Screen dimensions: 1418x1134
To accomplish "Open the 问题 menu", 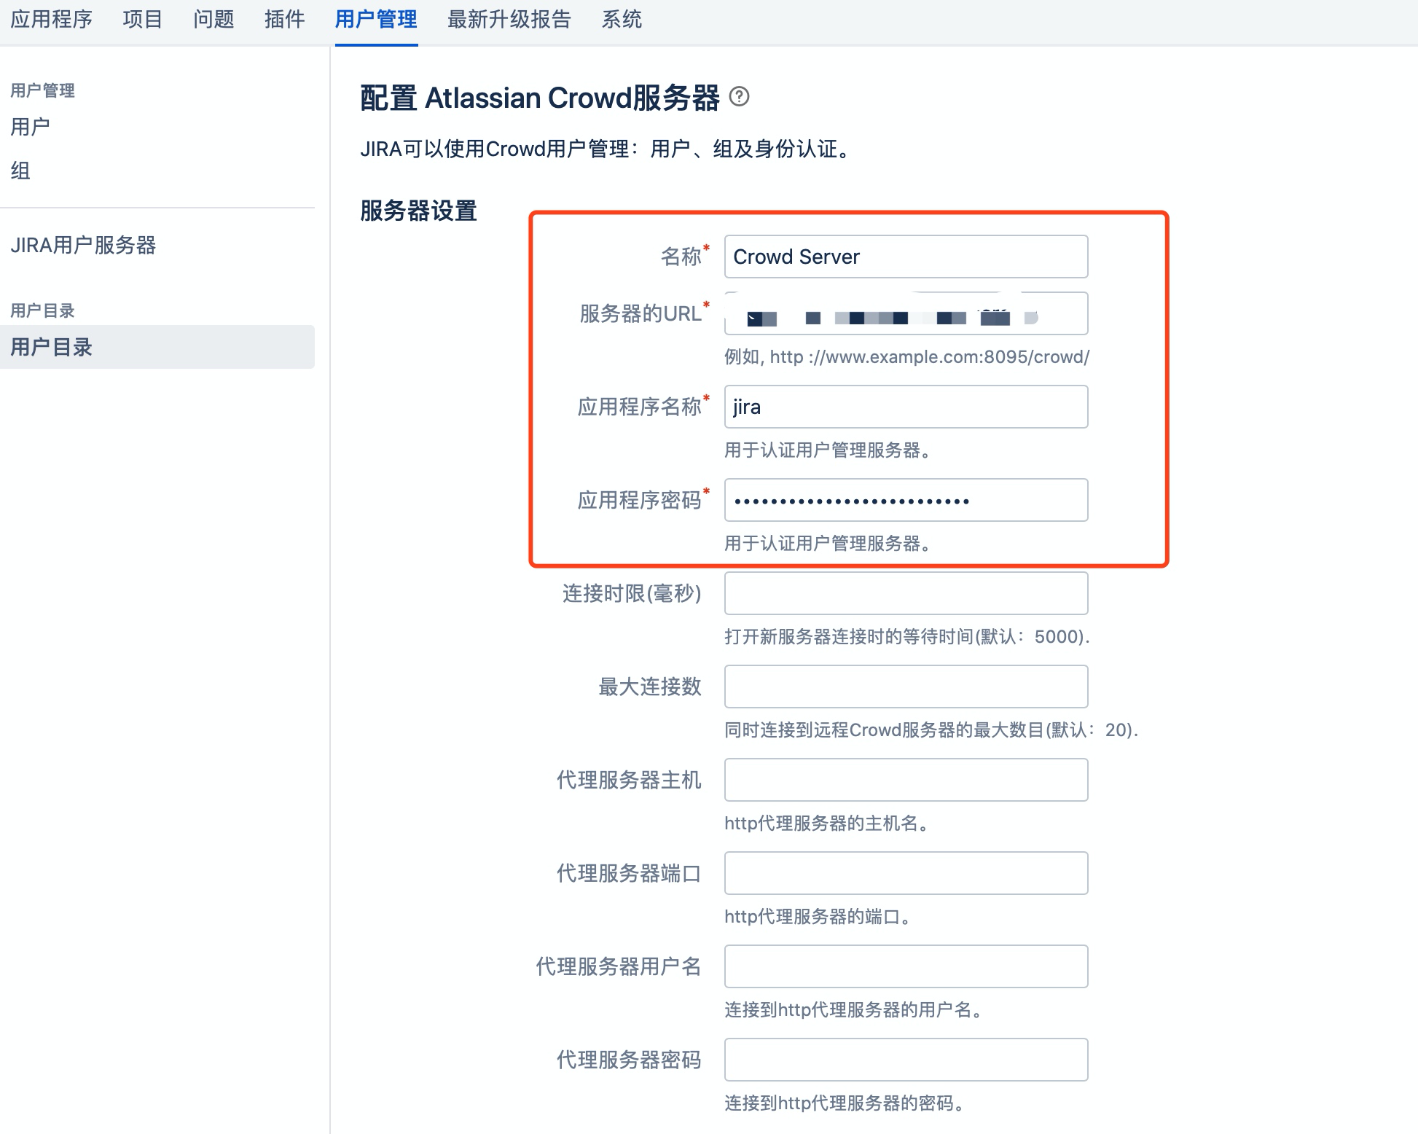I will pyautogui.click(x=213, y=20).
